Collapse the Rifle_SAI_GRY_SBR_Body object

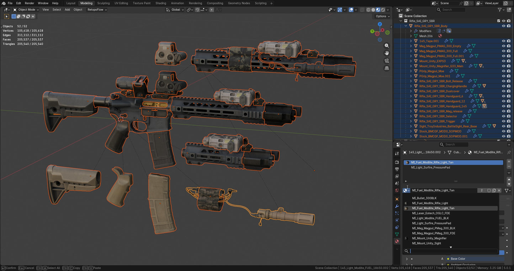tap(406, 26)
